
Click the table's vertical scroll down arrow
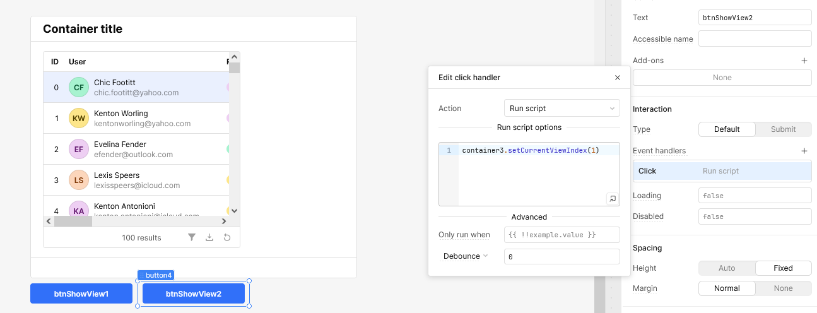[234, 211]
